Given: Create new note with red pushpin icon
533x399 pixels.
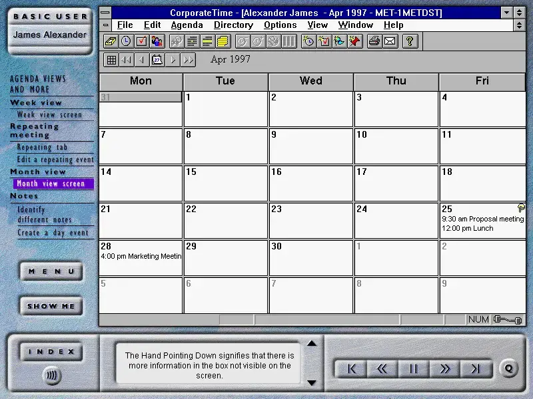Looking at the screenshot, I should pos(355,41).
